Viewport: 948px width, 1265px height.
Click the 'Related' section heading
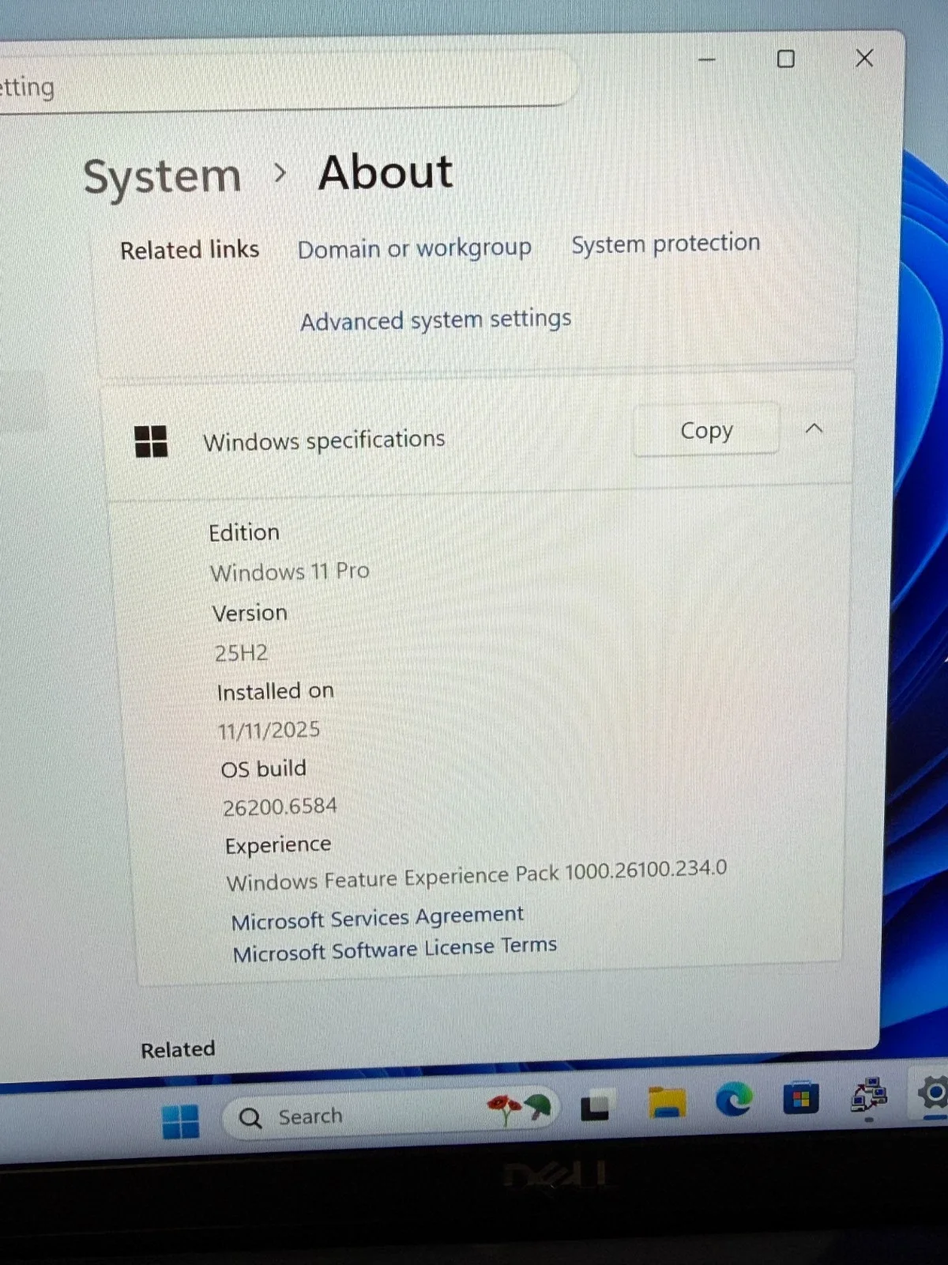tap(178, 1050)
